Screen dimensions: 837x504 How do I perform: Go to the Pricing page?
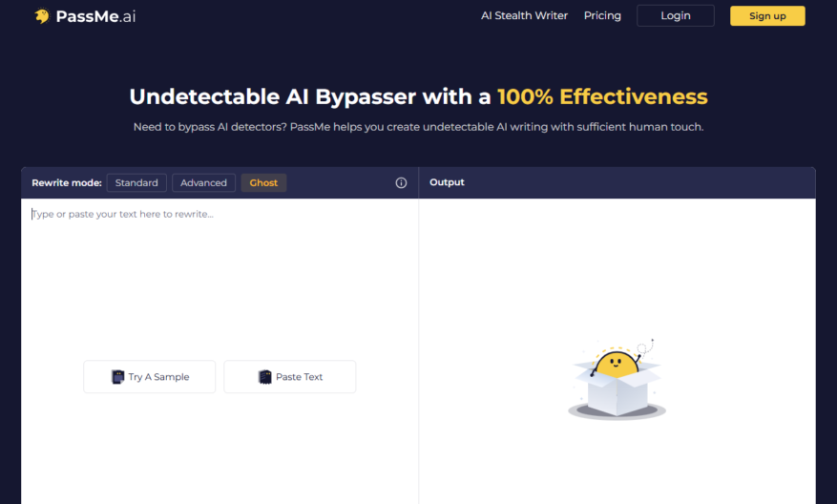[x=602, y=15]
